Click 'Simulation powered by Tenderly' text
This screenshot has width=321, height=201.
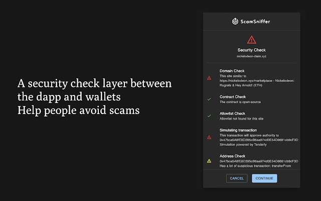click(243, 145)
